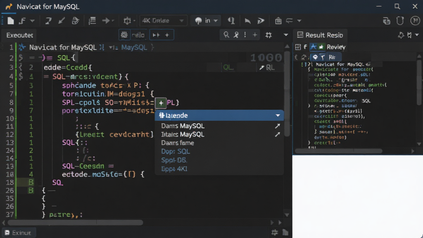Select the Reviey tab label
The height and width of the screenshot is (238, 423).
[x=336, y=47]
